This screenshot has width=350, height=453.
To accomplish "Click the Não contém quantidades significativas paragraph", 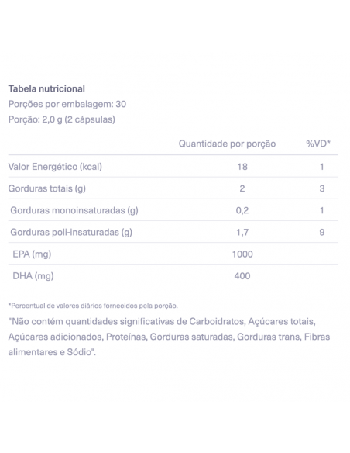I will 169,337.
